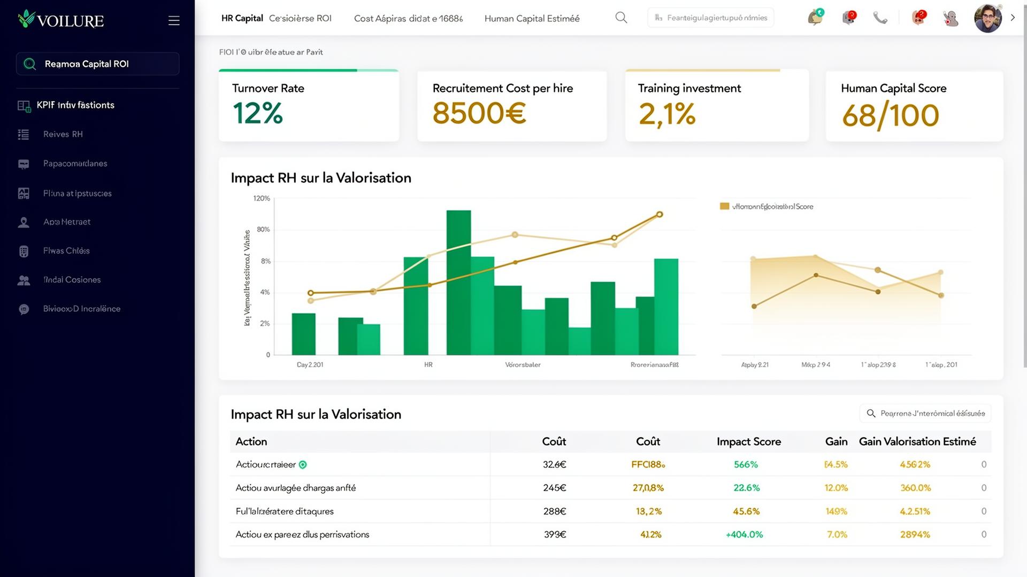Open the phone call icon in top bar

(x=882, y=17)
